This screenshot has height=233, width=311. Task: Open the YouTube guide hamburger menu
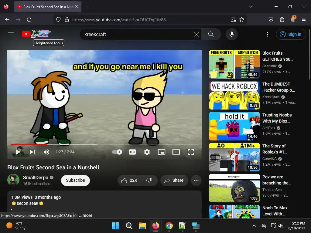point(11,34)
